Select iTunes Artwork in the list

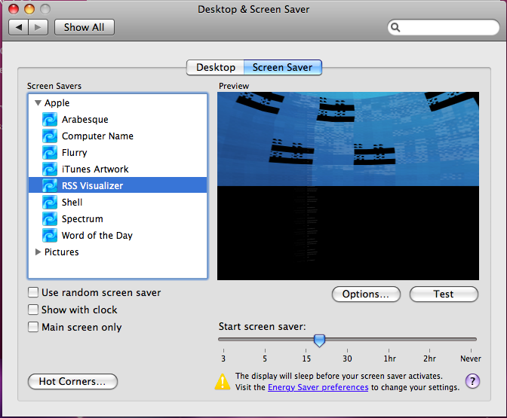tap(95, 169)
